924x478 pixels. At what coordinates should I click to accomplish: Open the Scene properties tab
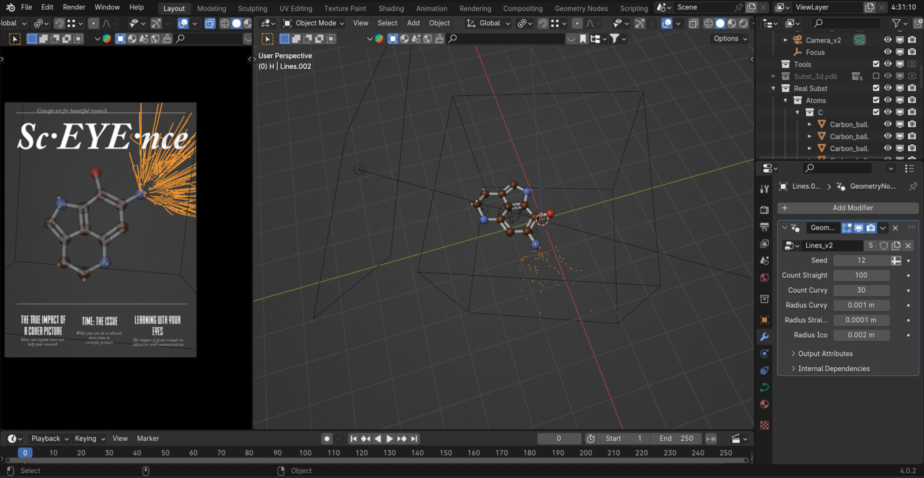coord(765,260)
